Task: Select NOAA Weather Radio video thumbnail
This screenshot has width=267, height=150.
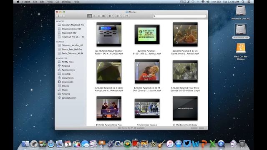Action: (109, 34)
